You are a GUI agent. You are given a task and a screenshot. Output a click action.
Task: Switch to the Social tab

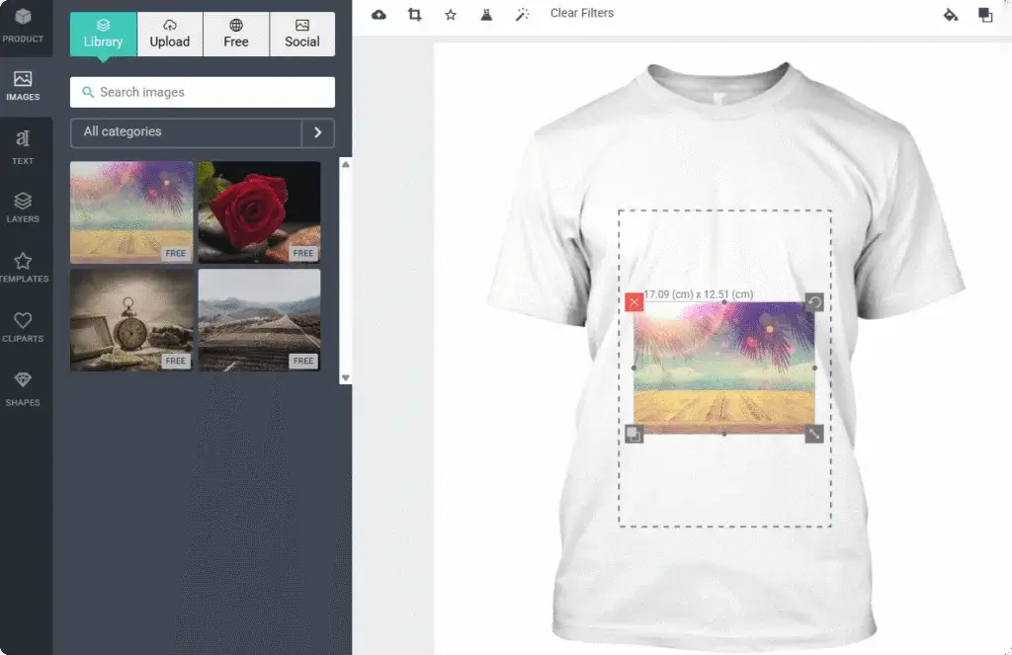[302, 34]
